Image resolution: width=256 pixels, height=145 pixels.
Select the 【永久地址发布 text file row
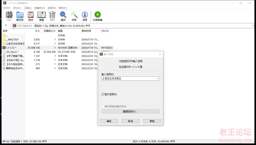(x=50, y=64)
